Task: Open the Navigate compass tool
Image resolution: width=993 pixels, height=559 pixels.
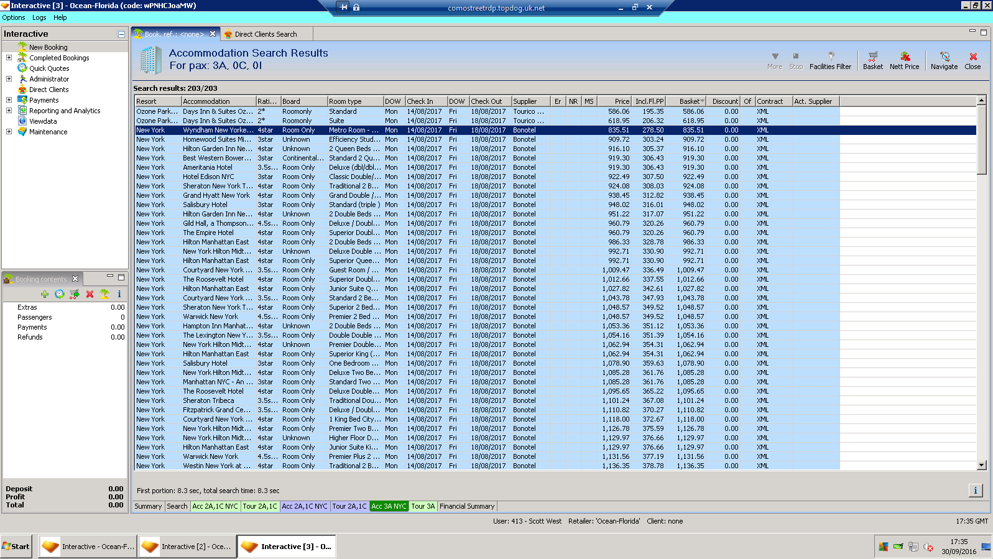Action: (x=944, y=60)
